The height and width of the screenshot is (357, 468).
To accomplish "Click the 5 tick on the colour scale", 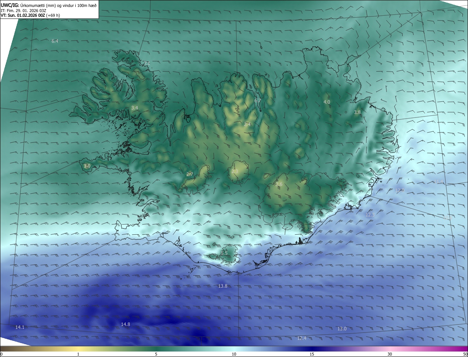I will click(156, 354).
